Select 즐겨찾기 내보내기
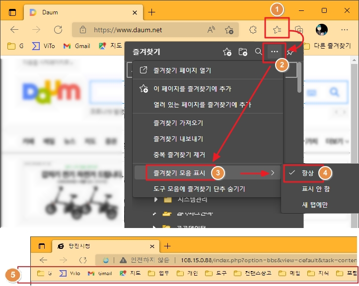359x286 pixels. [x=208, y=139]
